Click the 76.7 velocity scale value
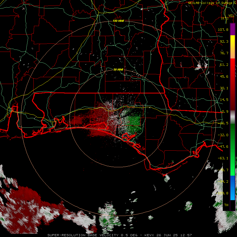This screenshot has width=237, height=237. [224, 53]
